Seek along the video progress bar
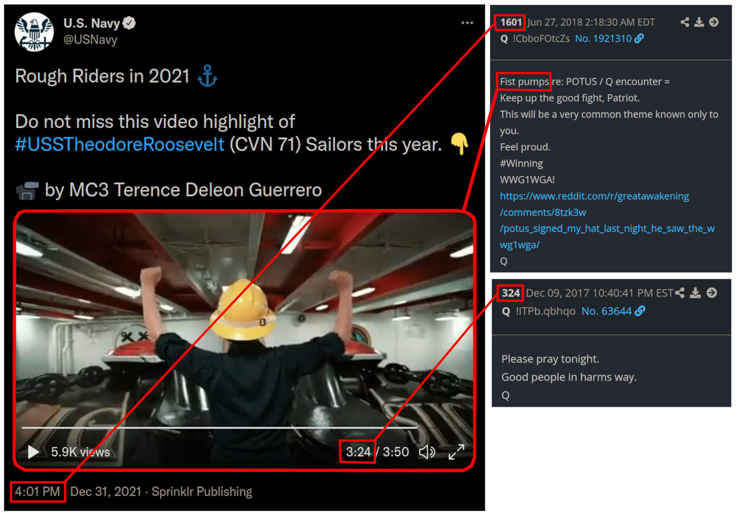This screenshot has width=738, height=518. click(x=219, y=427)
